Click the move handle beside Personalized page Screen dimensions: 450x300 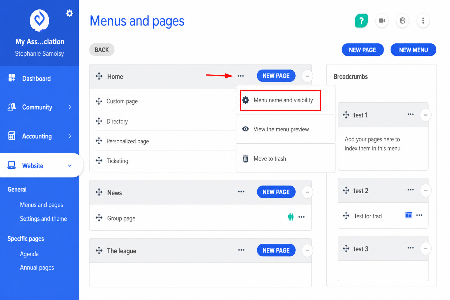pos(99,141)
